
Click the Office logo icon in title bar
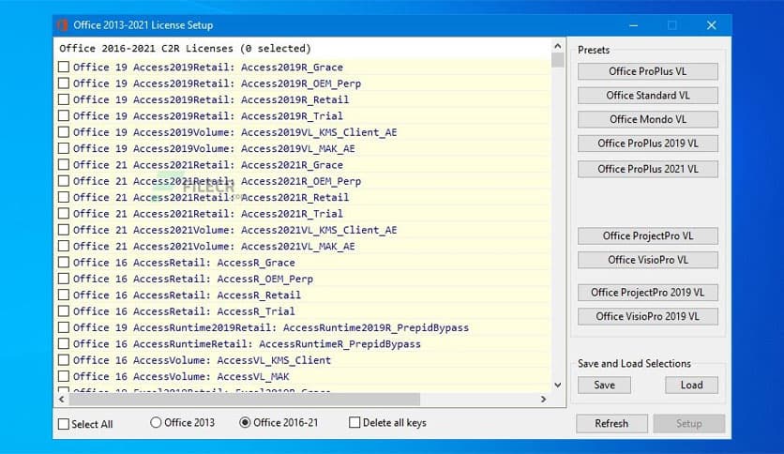click(x=63, y=25)
